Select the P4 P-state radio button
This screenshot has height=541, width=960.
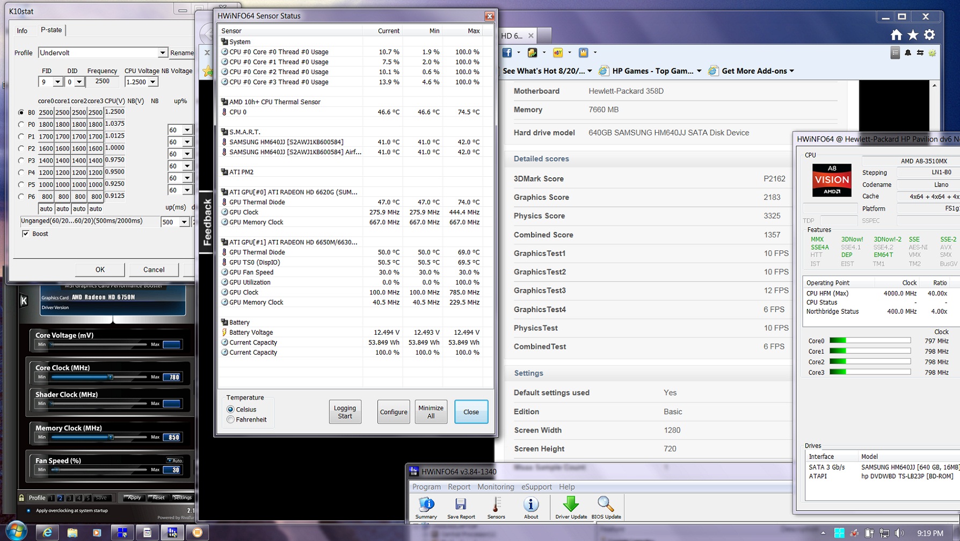coord(21,172)
